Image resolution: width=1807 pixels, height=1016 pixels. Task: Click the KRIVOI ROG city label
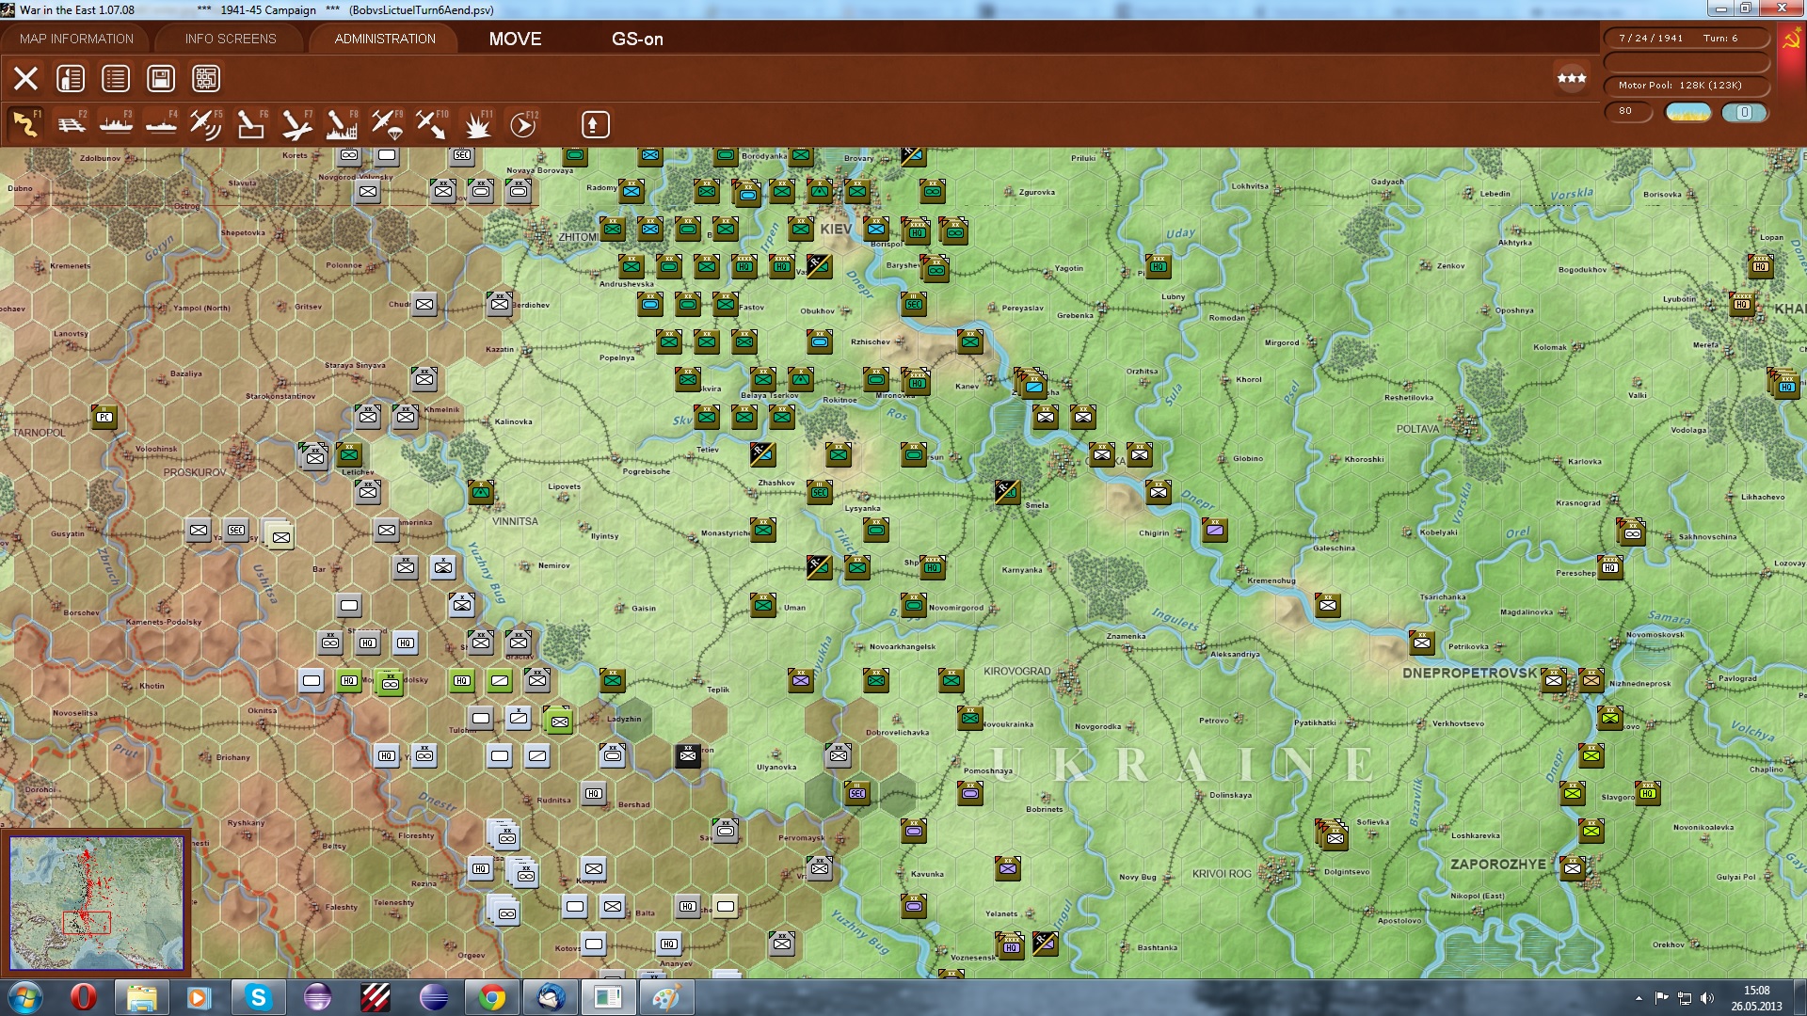click(x=1222, y=874)
